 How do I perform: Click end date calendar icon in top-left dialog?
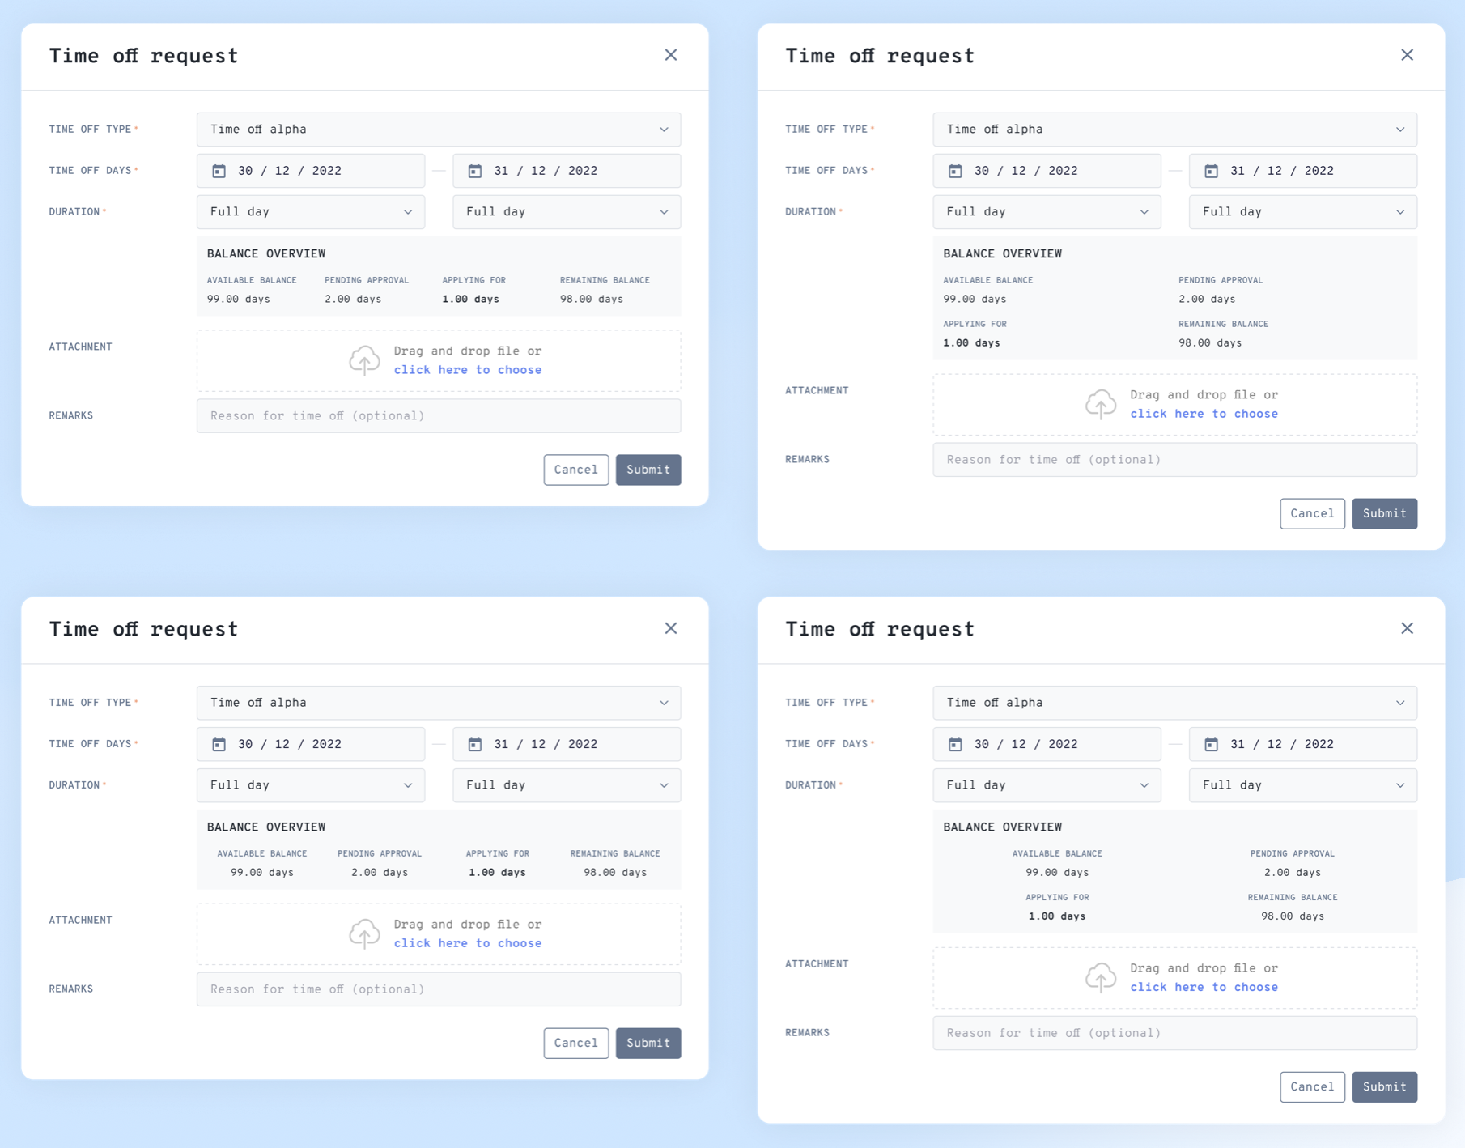click(x=475, y=171)
